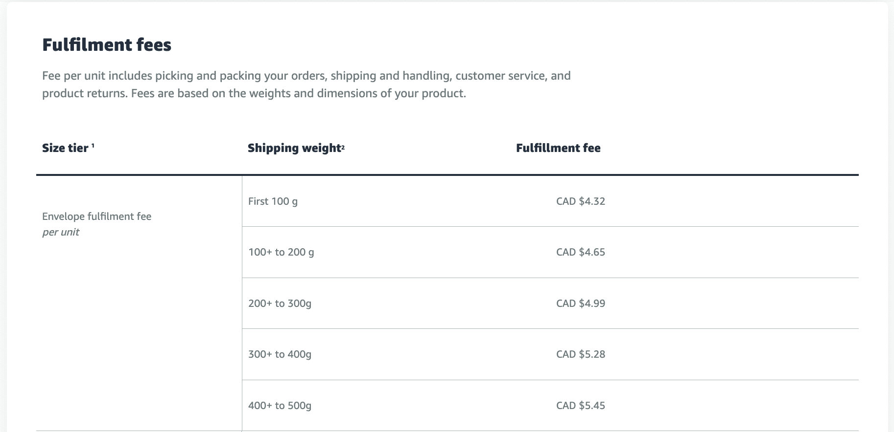Select the "400+ to 500g" weight cell
Screen dimensions: 894x432
[280, 406]
